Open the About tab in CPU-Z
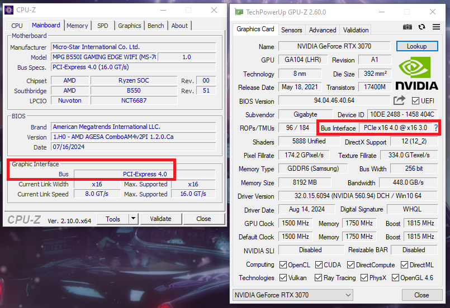The image size is (450, 308). point(179,26)
